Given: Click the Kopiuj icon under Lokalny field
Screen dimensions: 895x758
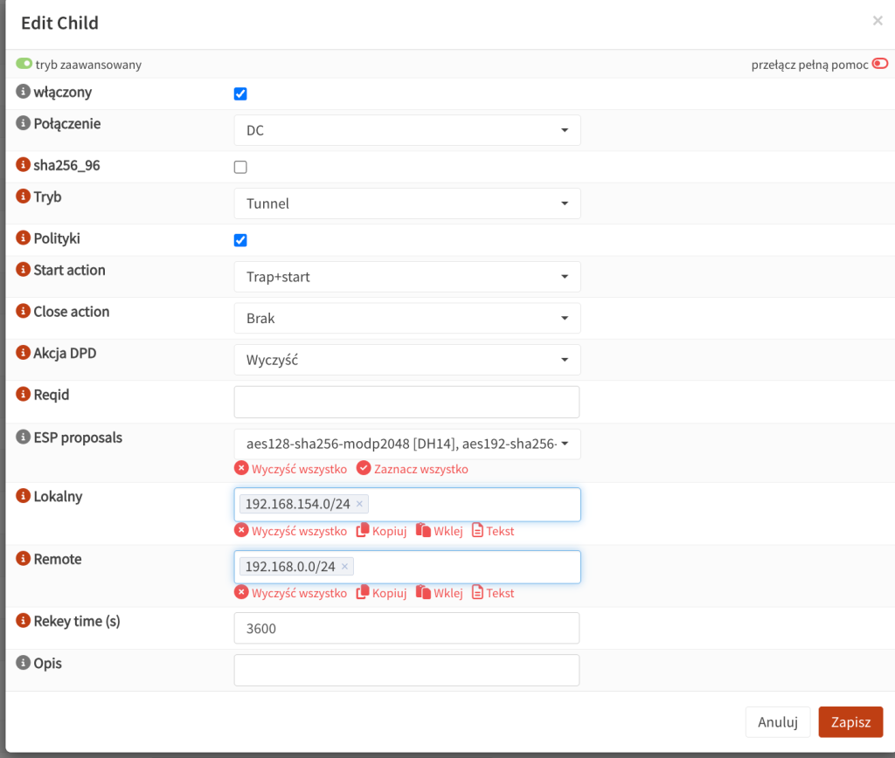Looking at the screenshot, I should pos(364,531).
